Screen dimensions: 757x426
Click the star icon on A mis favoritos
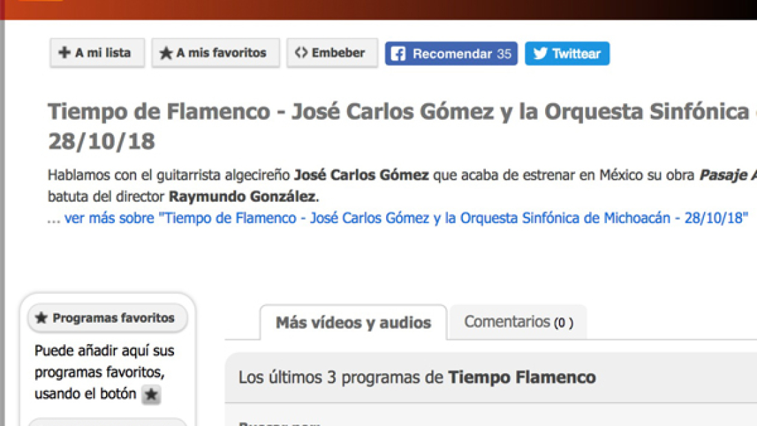coord(166,53)
